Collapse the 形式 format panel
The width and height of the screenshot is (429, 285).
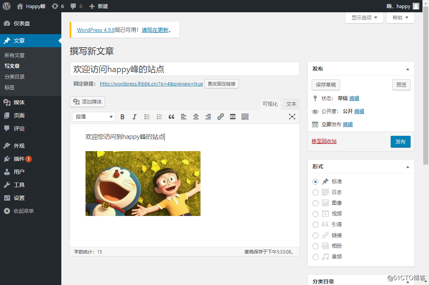[408, 167]
